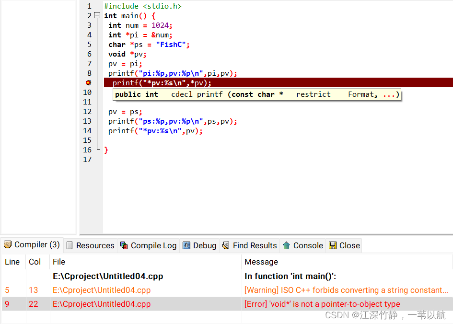Viewport: 453px width, 324px height.
Task: Select the ISO C++ warning message row
Action: click(346, 290)
